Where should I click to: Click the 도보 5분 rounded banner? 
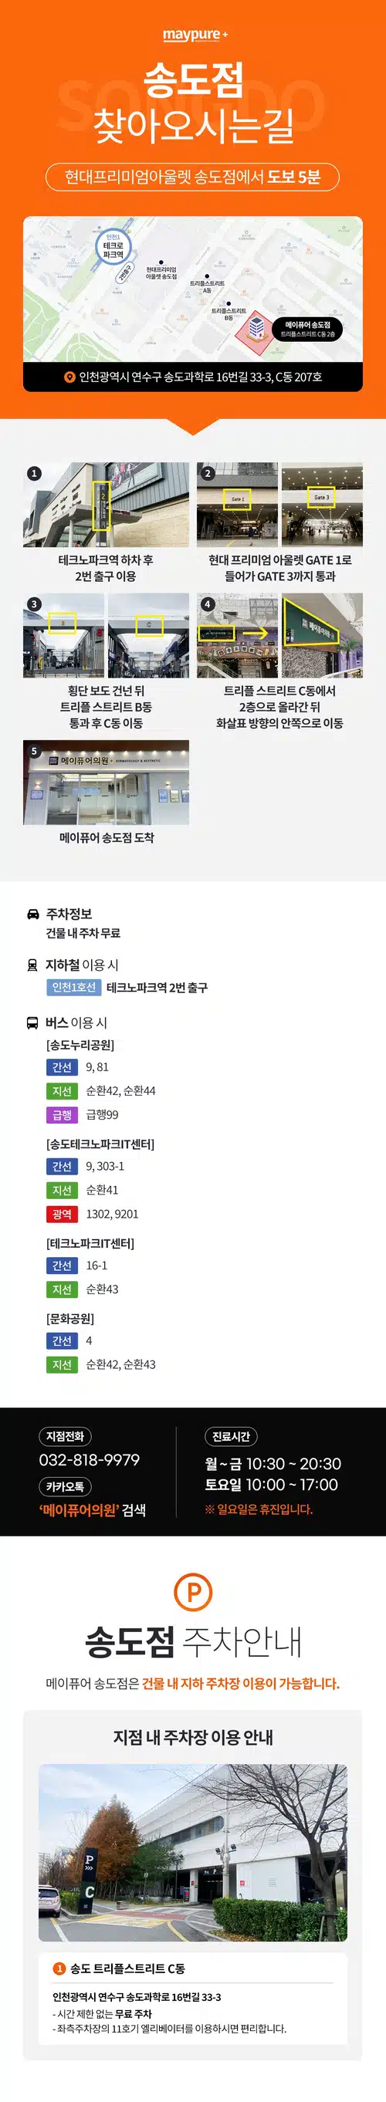coord(192,177)
